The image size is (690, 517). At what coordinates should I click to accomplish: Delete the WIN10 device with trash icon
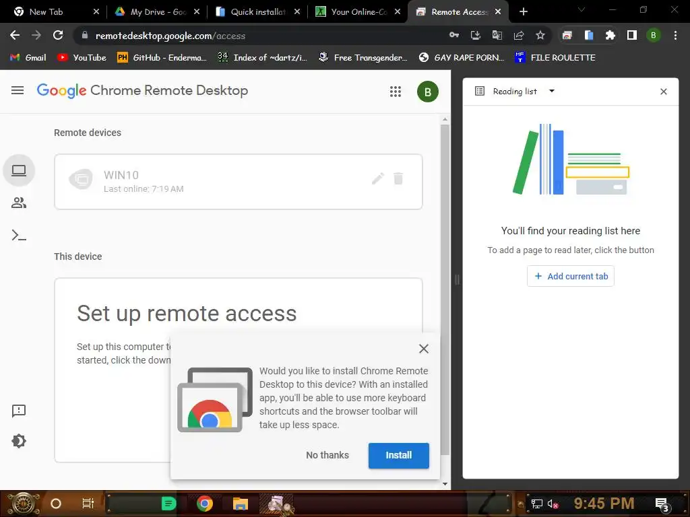point(398,178)
